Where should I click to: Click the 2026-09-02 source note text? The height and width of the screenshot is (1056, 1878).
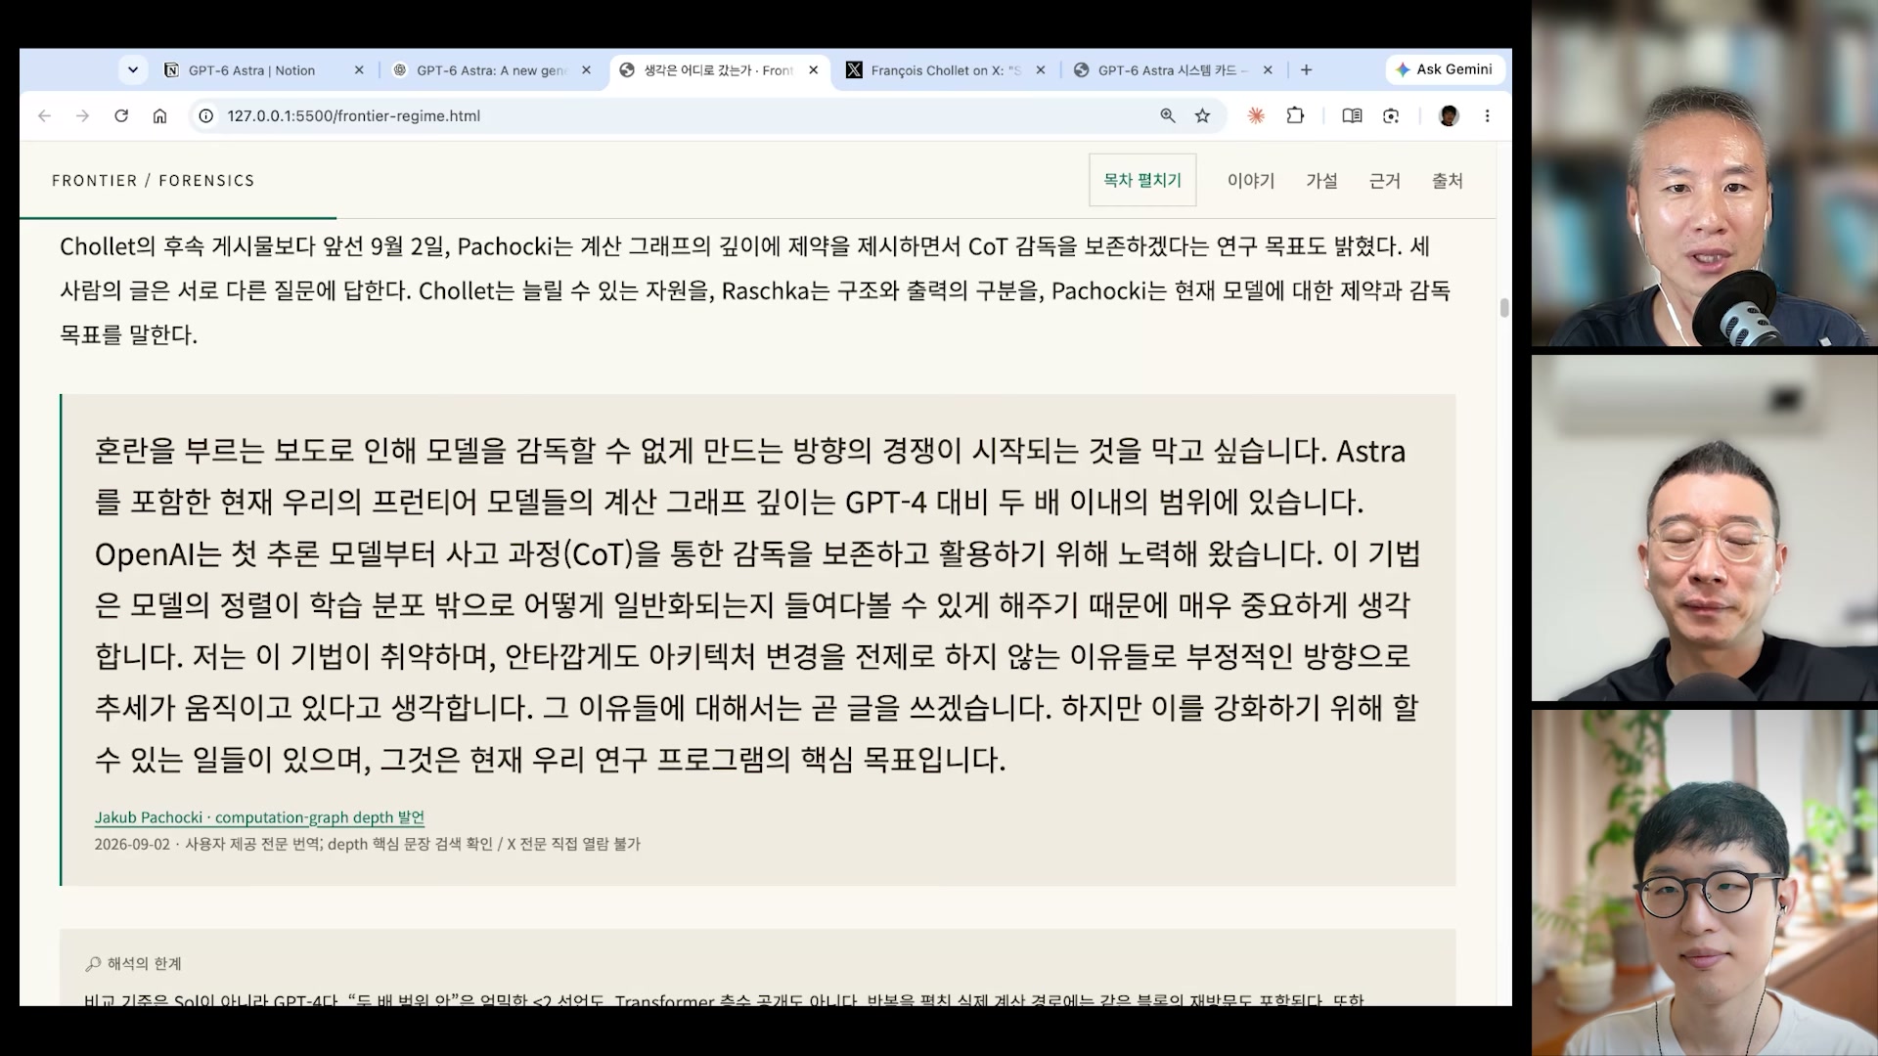pyautogui.click(x=367, y=844)
